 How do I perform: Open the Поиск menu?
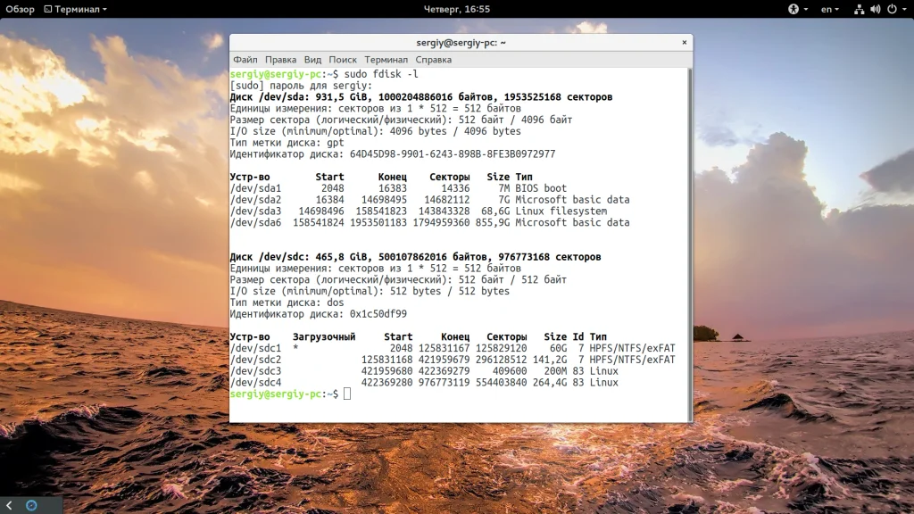click(x=343, y=60)
